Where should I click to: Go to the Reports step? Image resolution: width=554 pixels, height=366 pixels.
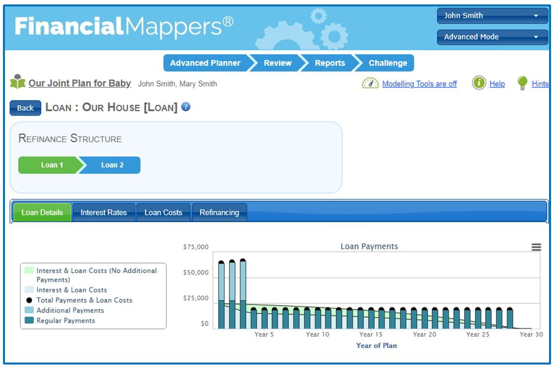(x=330, y=63)
